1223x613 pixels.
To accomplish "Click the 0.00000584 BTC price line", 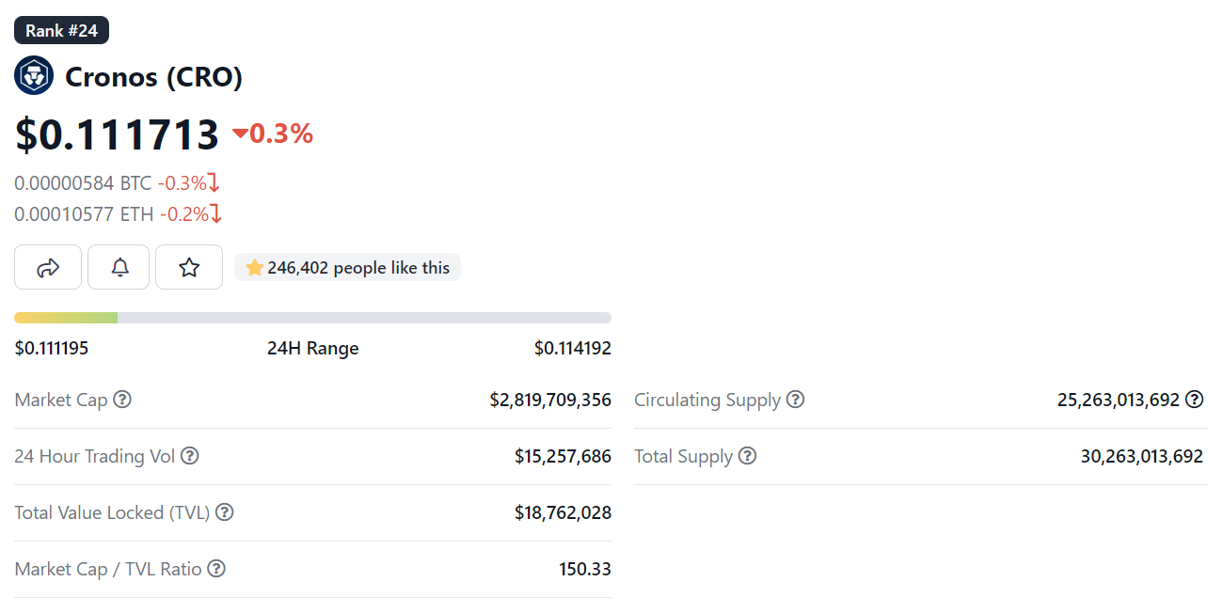I will coord(83,183).
